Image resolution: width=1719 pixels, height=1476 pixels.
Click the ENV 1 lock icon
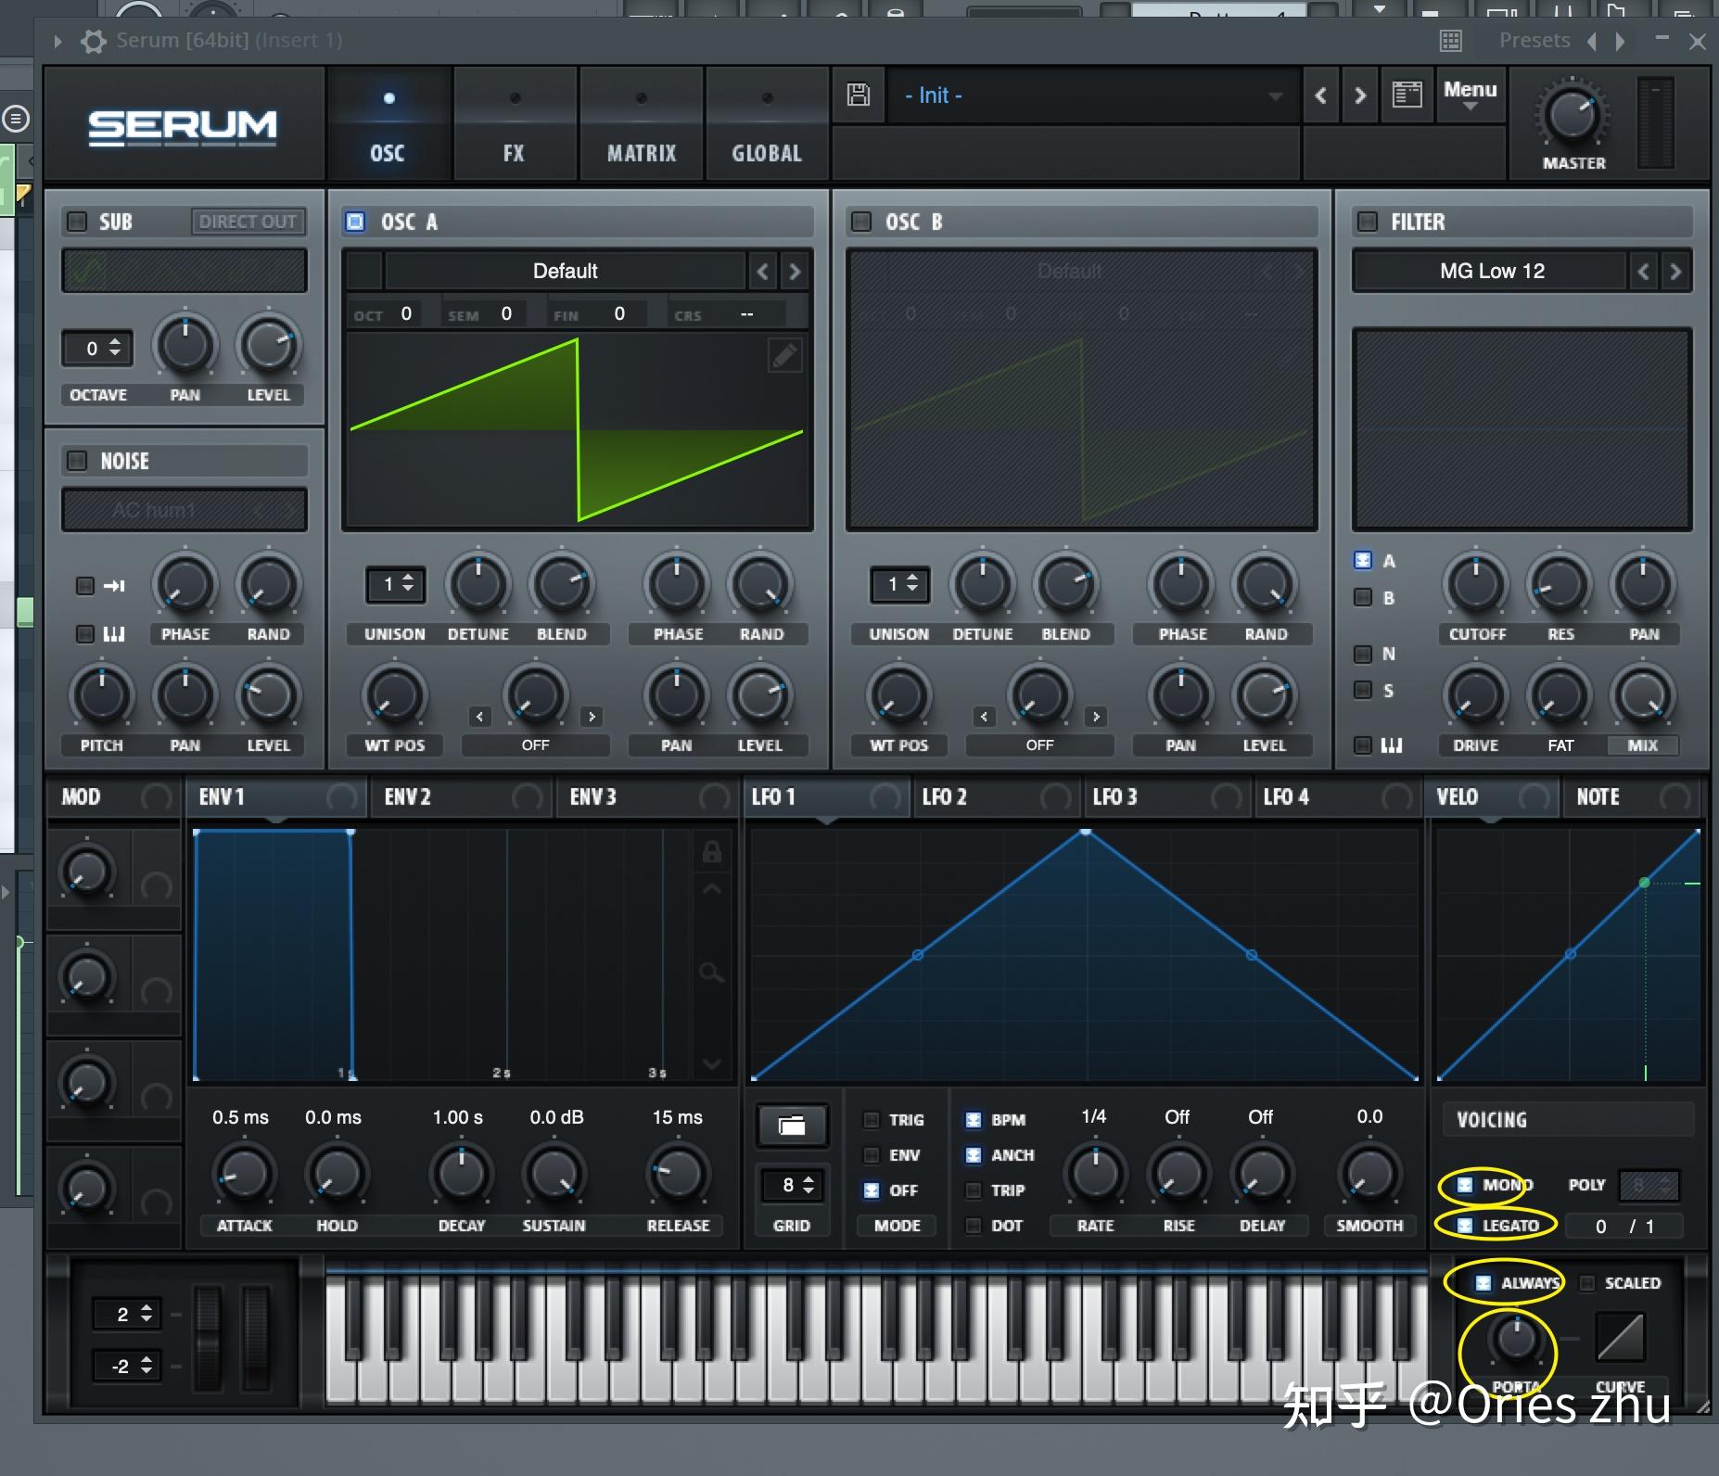(x=711, y=851)
